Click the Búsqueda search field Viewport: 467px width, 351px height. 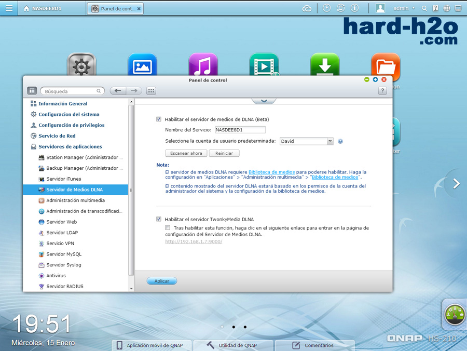[x=72, y=91]
